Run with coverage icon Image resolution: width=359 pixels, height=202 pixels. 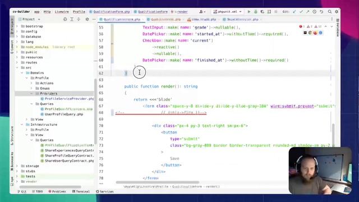pyautogui.click(x=263, y=12)
